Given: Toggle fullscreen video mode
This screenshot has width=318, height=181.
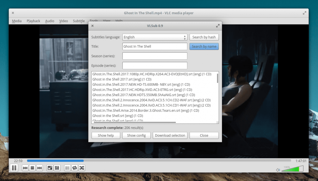Looking at the screenshot, I should click(x=50, y=168).
